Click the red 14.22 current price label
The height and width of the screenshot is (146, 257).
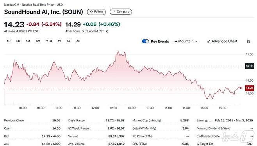(x=250, y=88)
